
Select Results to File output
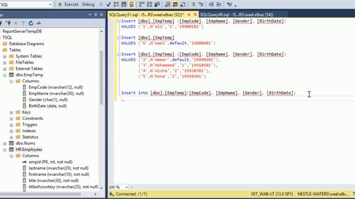[183, 4]
